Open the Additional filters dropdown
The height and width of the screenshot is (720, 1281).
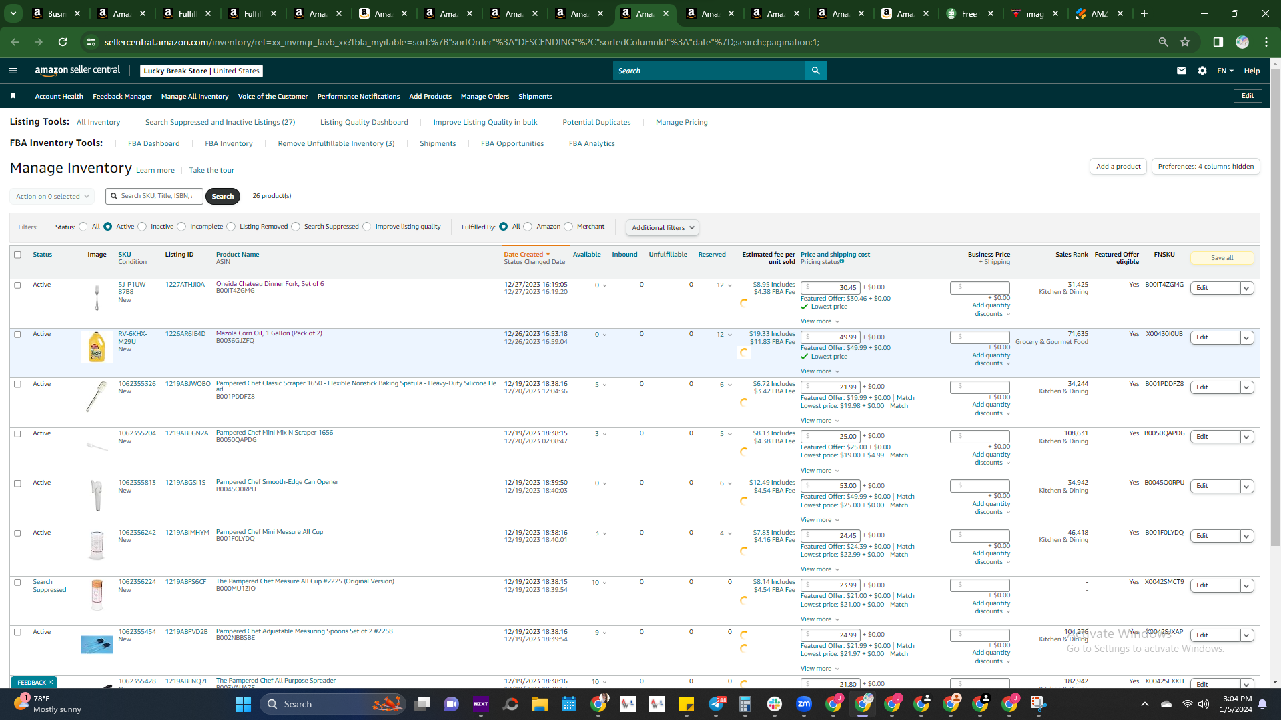663,228
